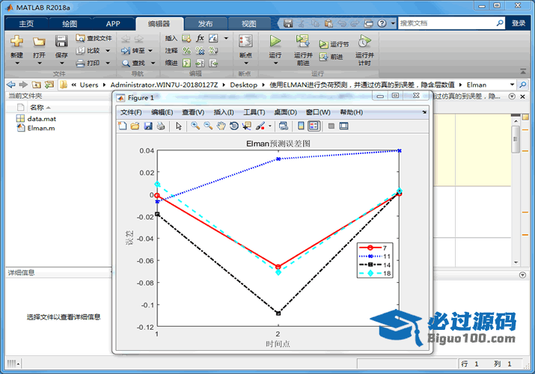This screenshot has width=535, height=374.
Task: Click the fx insert function icon
Action: click(200, 38)
